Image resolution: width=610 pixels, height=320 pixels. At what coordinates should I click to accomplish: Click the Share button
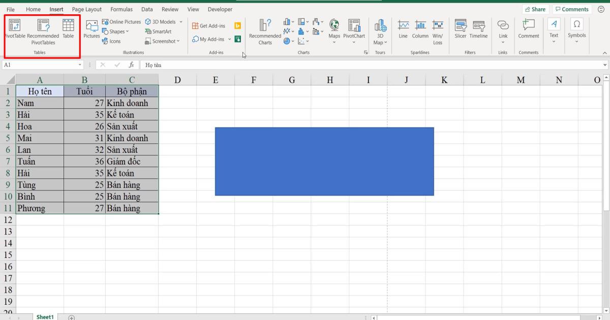pos(535,9)
